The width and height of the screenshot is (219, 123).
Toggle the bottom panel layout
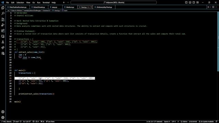click(x=190, y=2)
